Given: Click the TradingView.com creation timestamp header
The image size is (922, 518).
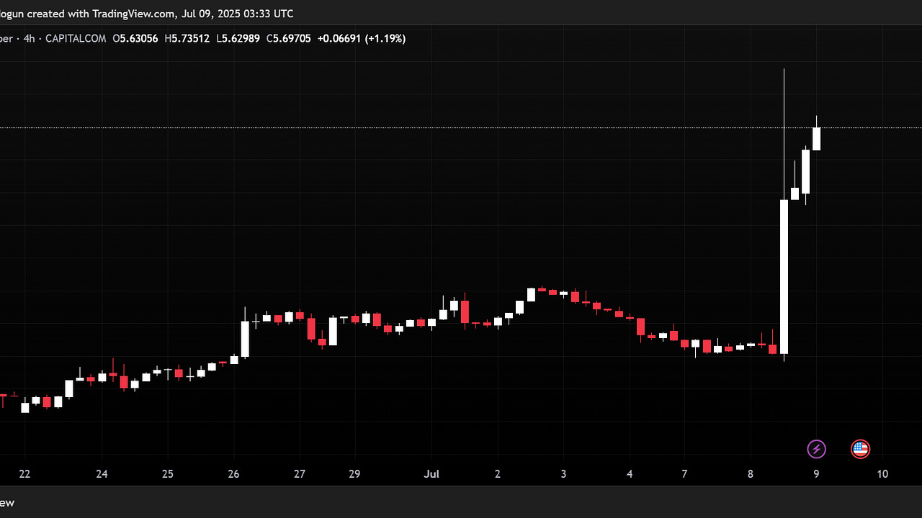Looking at the screenshot, I should 147,14.
